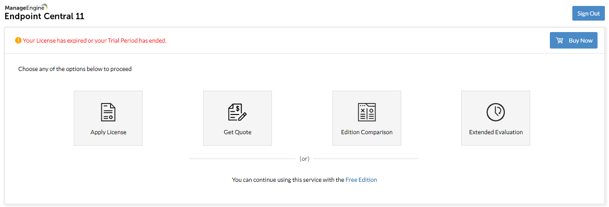Sign out of Endpoint Central
The width and height of the screenshot is (609, 207).
588,13
